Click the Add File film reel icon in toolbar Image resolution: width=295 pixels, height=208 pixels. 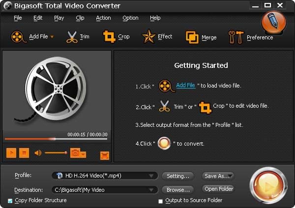19,36
